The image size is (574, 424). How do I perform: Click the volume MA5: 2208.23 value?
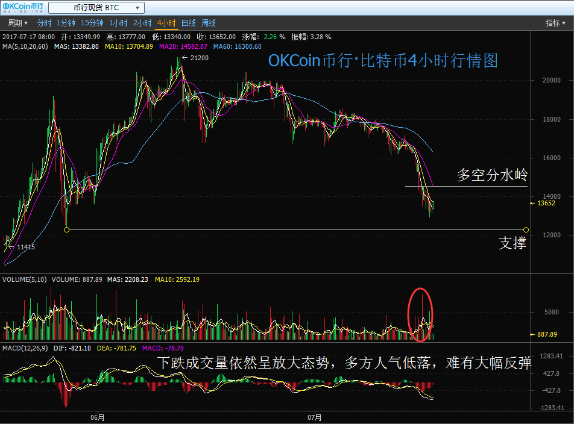128,279
